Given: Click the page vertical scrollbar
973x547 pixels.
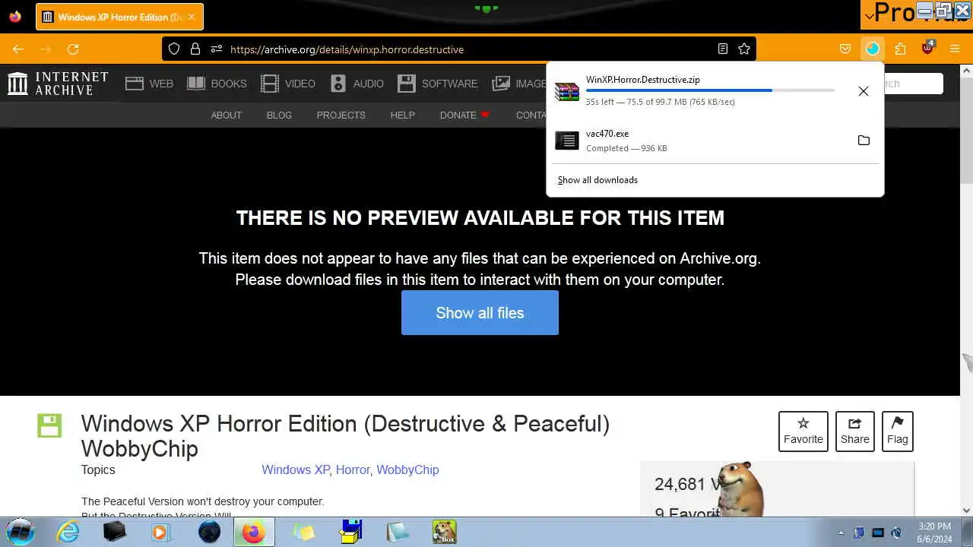Looking at the screenshot, I should pyautogui.click(x=966, y=289).
